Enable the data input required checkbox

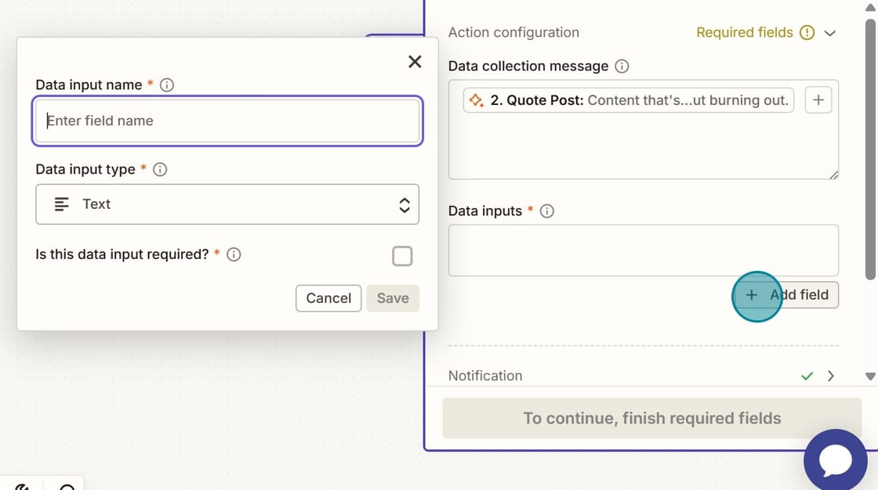coord(402,255)
